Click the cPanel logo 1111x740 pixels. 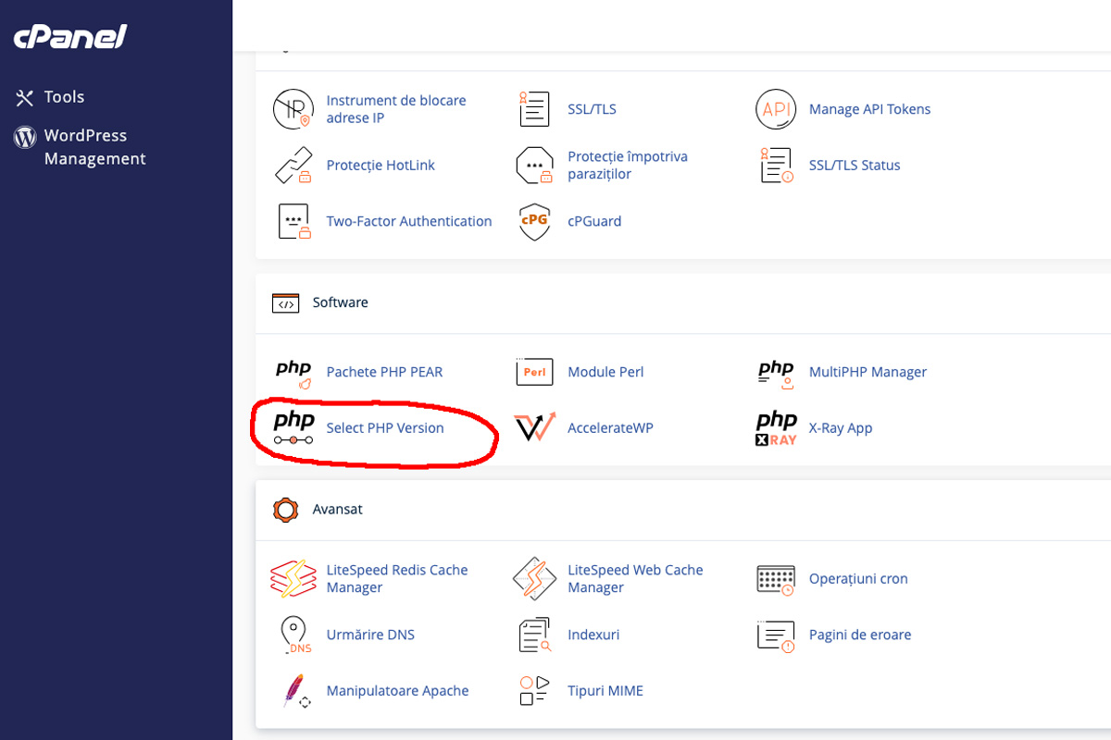coord(70,38)
